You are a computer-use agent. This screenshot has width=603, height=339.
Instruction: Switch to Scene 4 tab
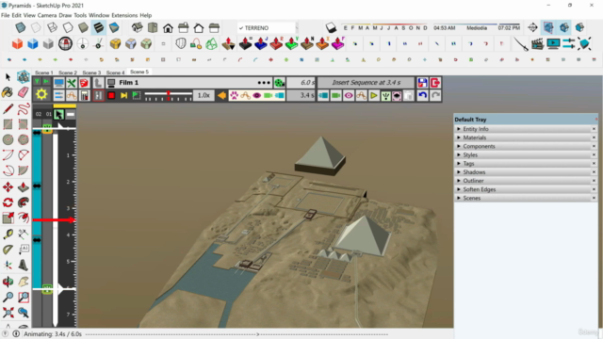coord(115,73)
